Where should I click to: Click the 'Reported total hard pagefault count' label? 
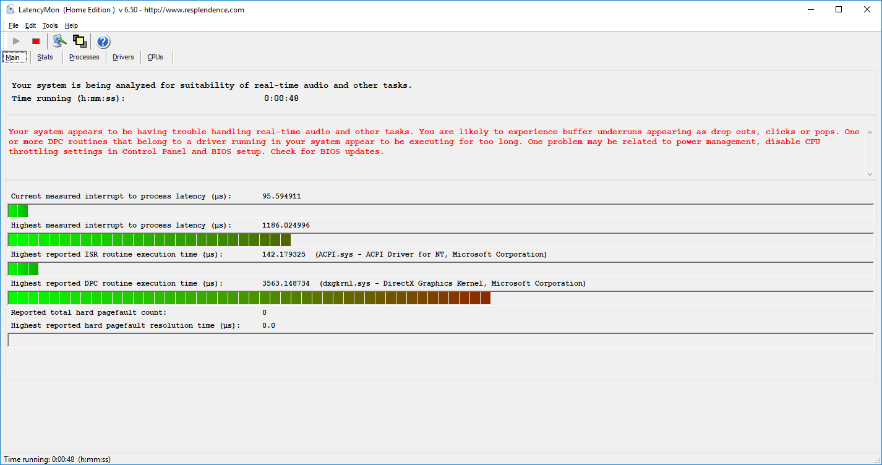(88, 312)
